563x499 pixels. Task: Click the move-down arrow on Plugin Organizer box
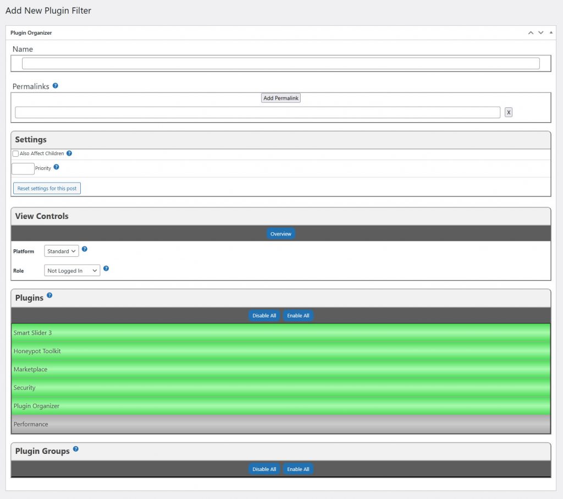tap(540, 32)
